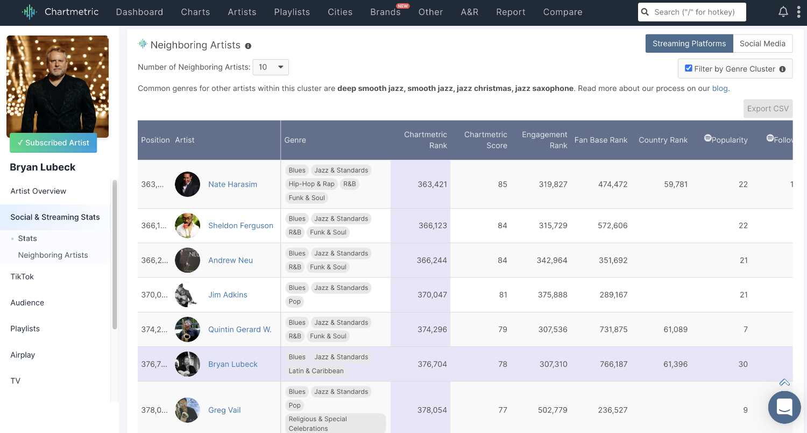Screen dimensions: 807x433
Task: Open the vertical three-dot menu
Action: tap(799, 12)
